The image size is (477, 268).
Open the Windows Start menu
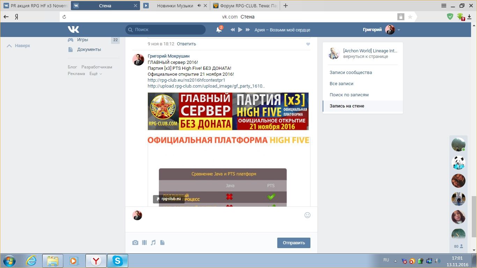point(9,261)
